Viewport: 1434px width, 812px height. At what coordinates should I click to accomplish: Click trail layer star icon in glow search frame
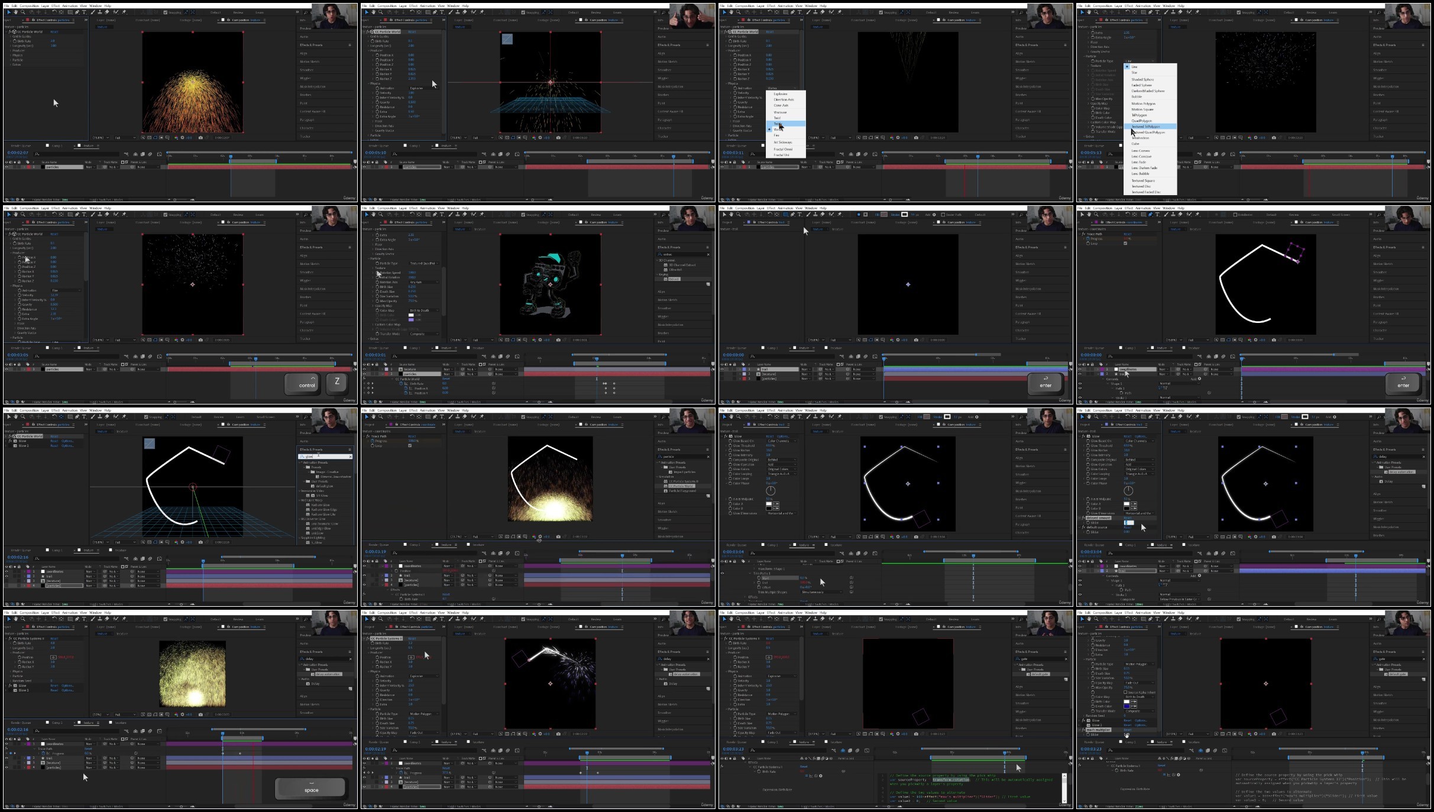43,576
